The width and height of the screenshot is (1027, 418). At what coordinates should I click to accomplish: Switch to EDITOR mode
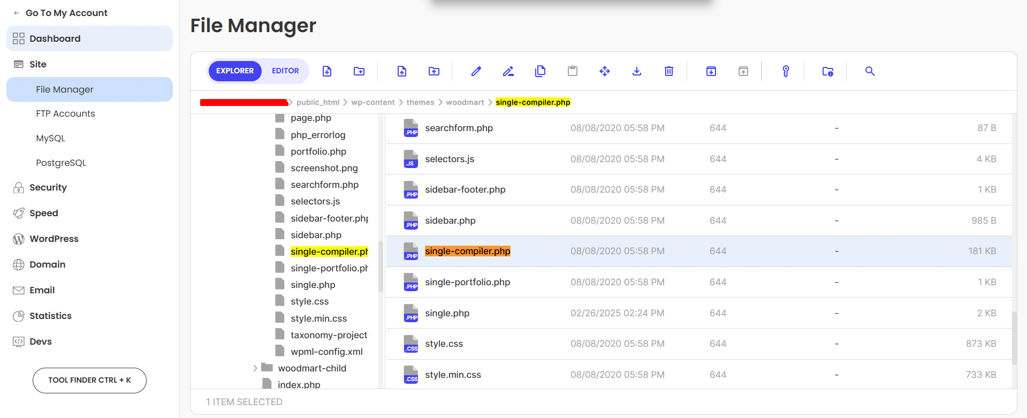[x=285, y=71]
